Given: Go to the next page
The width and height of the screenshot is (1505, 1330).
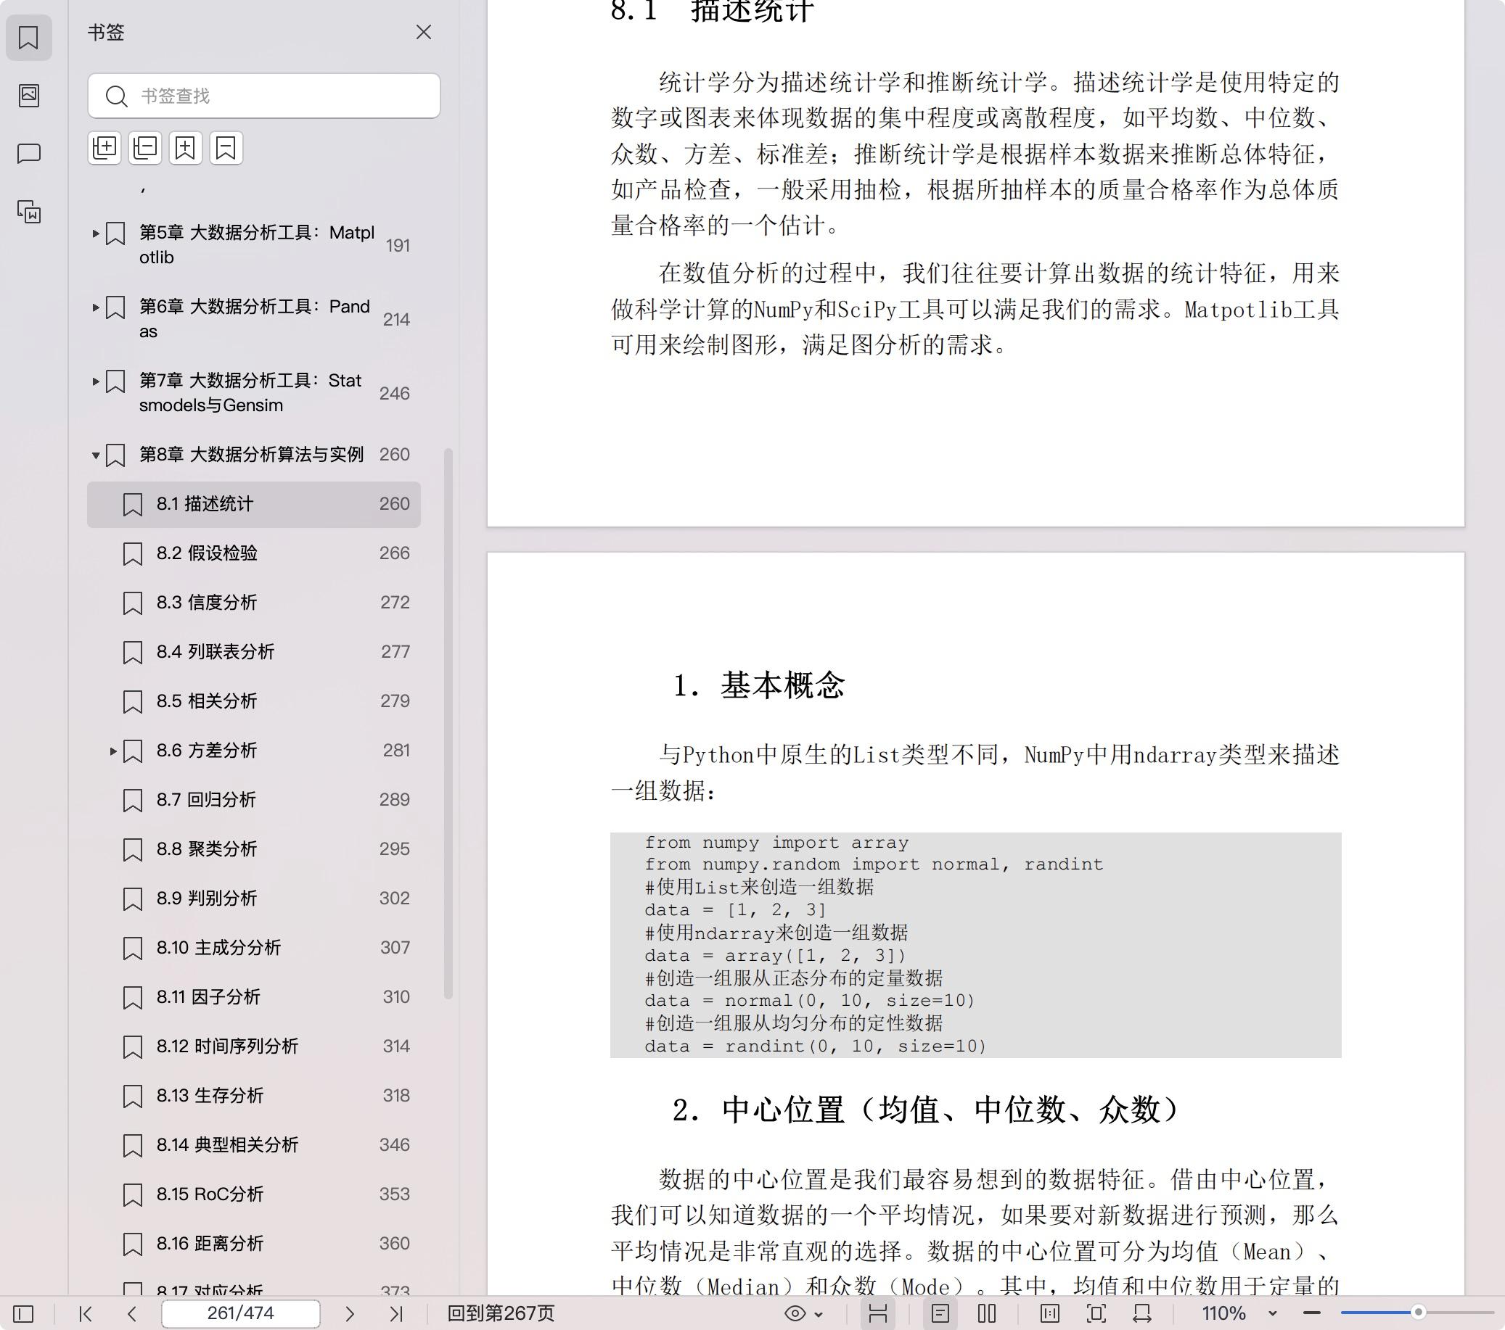Looking at the screenshot, I should [x=350, y=1314].
